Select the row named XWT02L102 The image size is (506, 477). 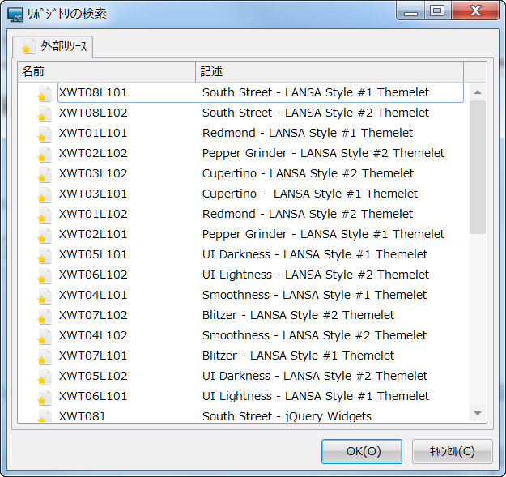[x=240, y=153]
